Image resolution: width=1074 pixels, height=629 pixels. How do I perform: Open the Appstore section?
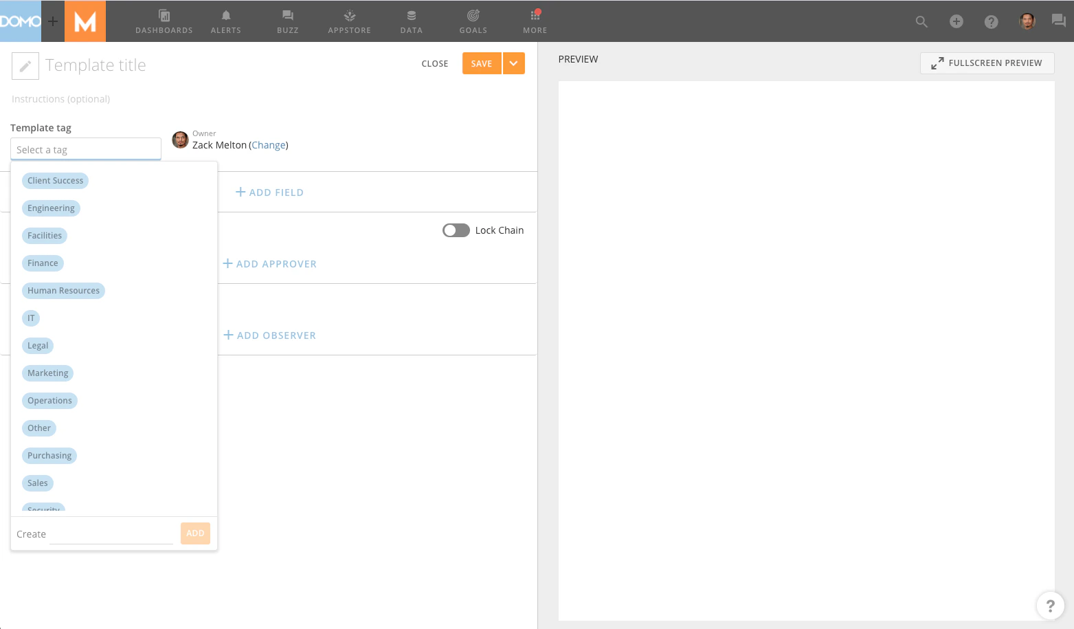click(350, 21)
